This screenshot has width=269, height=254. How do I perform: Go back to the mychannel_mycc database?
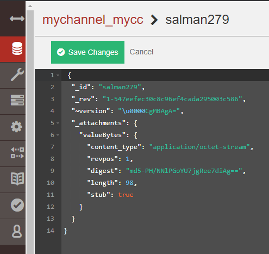click(x=93, y=20)
